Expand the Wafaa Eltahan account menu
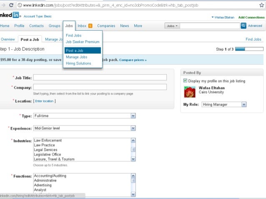266x199 pixels. [x=223, y=17]
